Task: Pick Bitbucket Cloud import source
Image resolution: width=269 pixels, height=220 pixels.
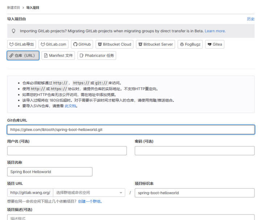Action: [x=115, y=44]
